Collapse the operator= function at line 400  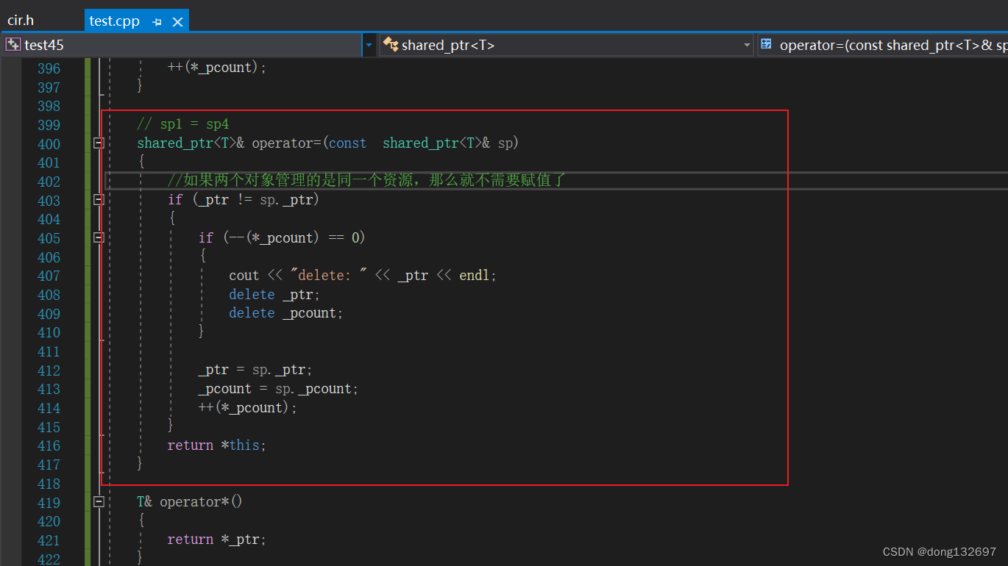99,143
